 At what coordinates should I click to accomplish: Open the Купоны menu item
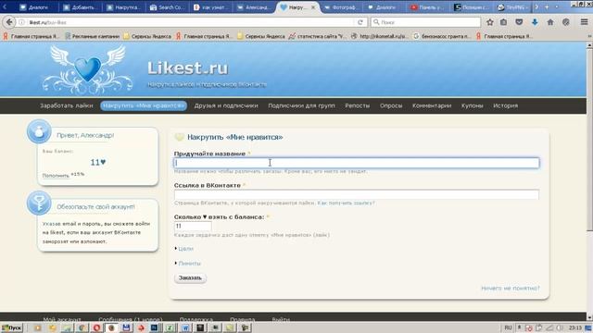pos(472,105)
